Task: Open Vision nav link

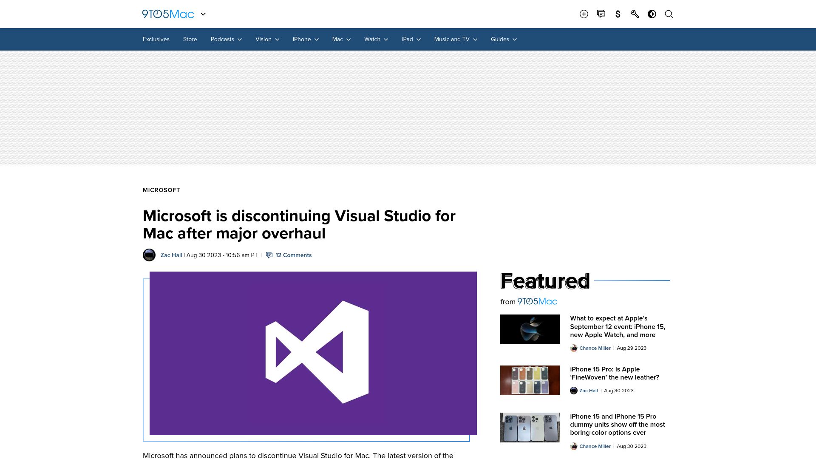Action: pos(263,39)
